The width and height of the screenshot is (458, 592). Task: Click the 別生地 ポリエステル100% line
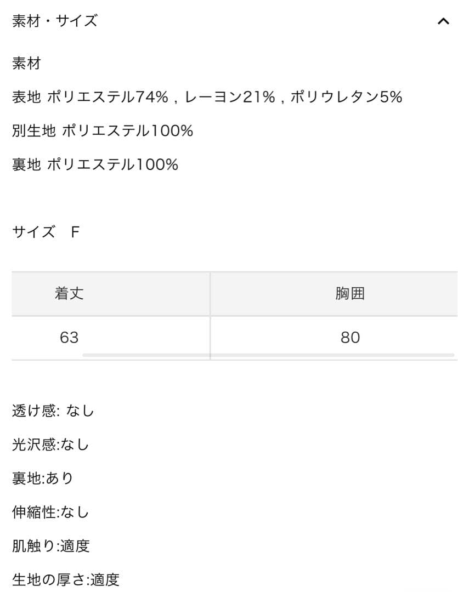103,131
